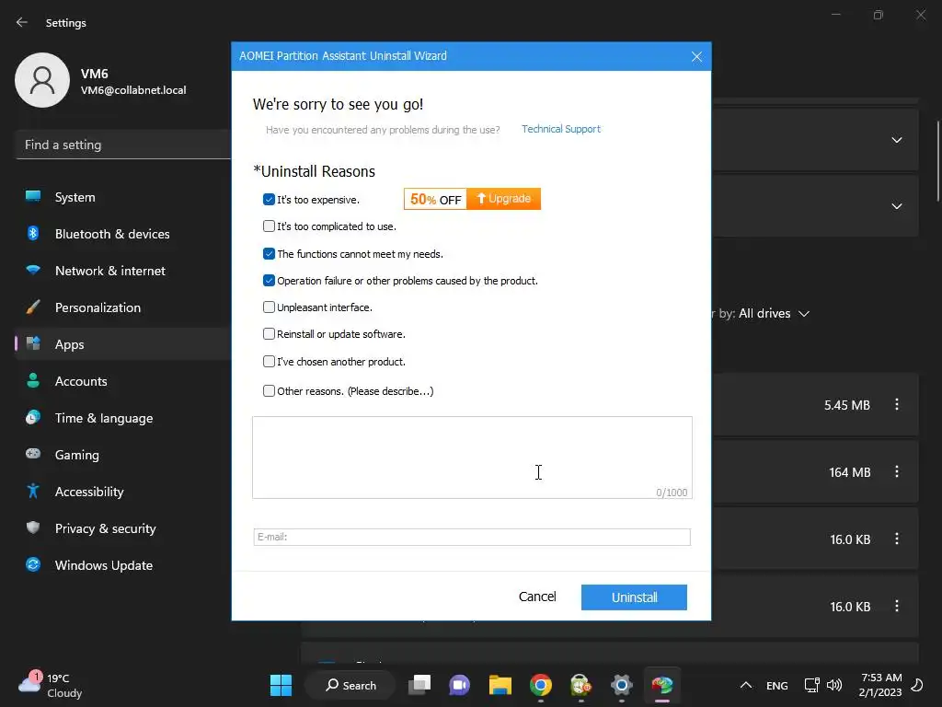942x707 pixels.
Task: Click Cancel in the uninstall wizard
Action: 537,597
